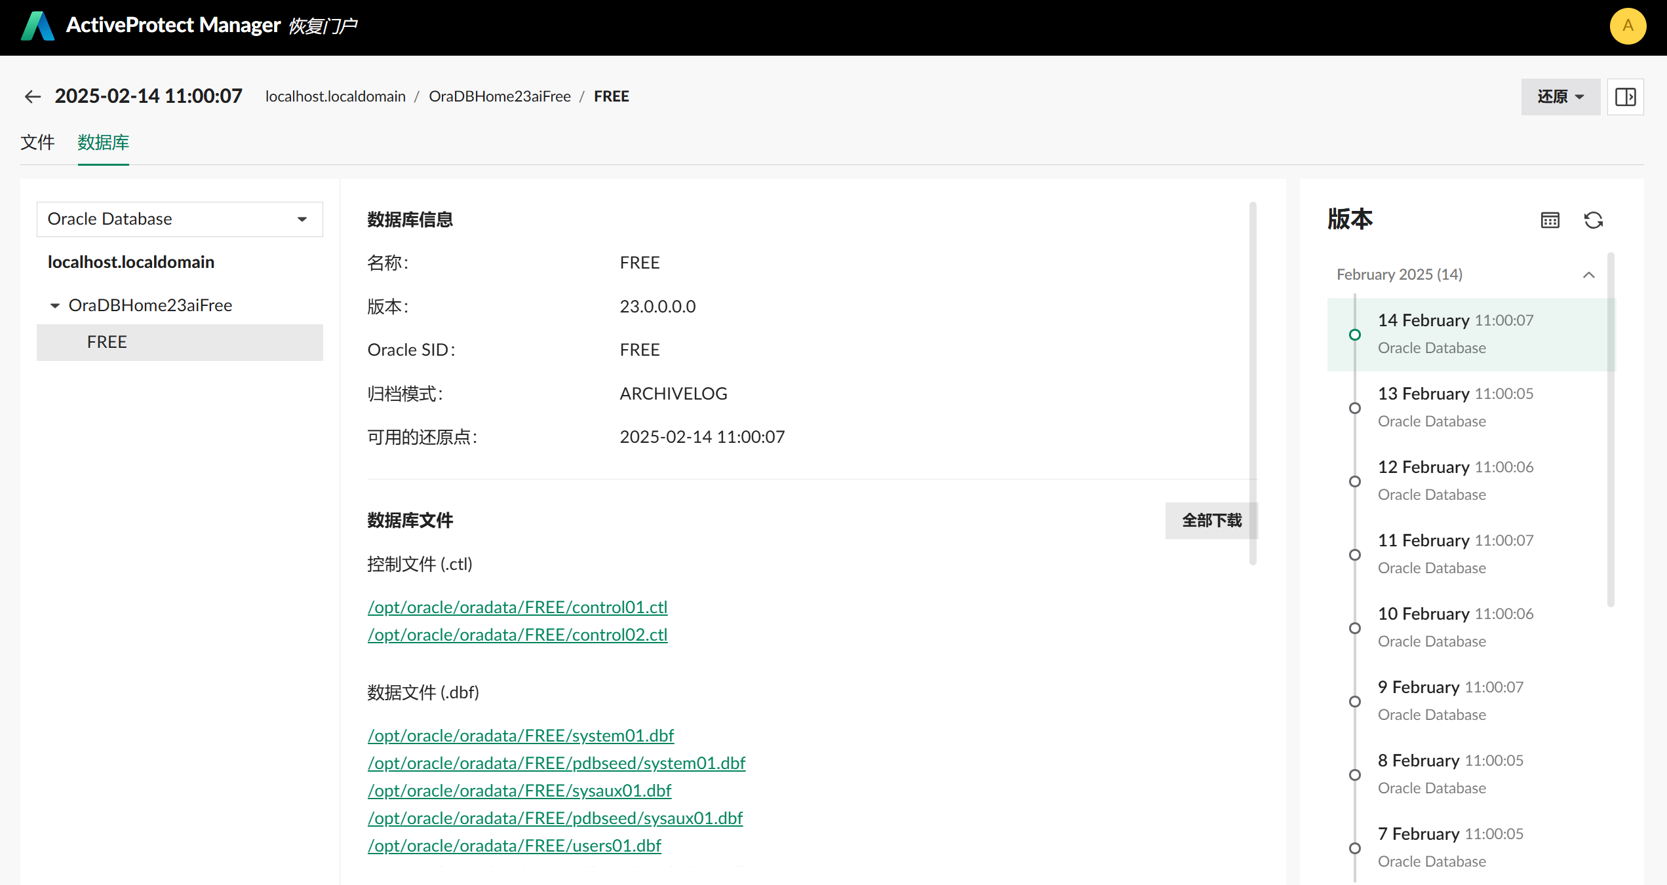Open the control02.ctl file link

click(x=518, y=635)
